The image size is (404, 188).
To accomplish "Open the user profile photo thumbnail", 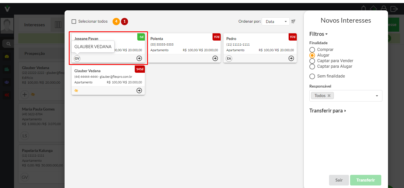I will click(x=7, y=26).
